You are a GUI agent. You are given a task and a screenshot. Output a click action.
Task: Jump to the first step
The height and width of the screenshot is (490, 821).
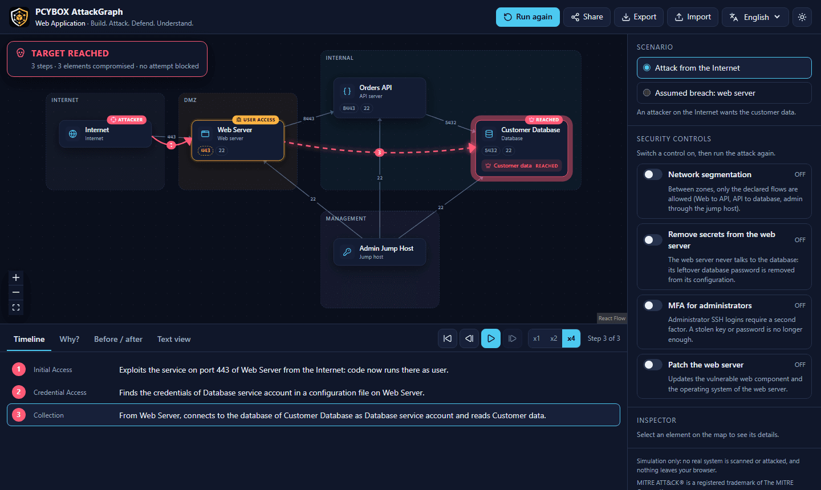(x=448, y=338)
